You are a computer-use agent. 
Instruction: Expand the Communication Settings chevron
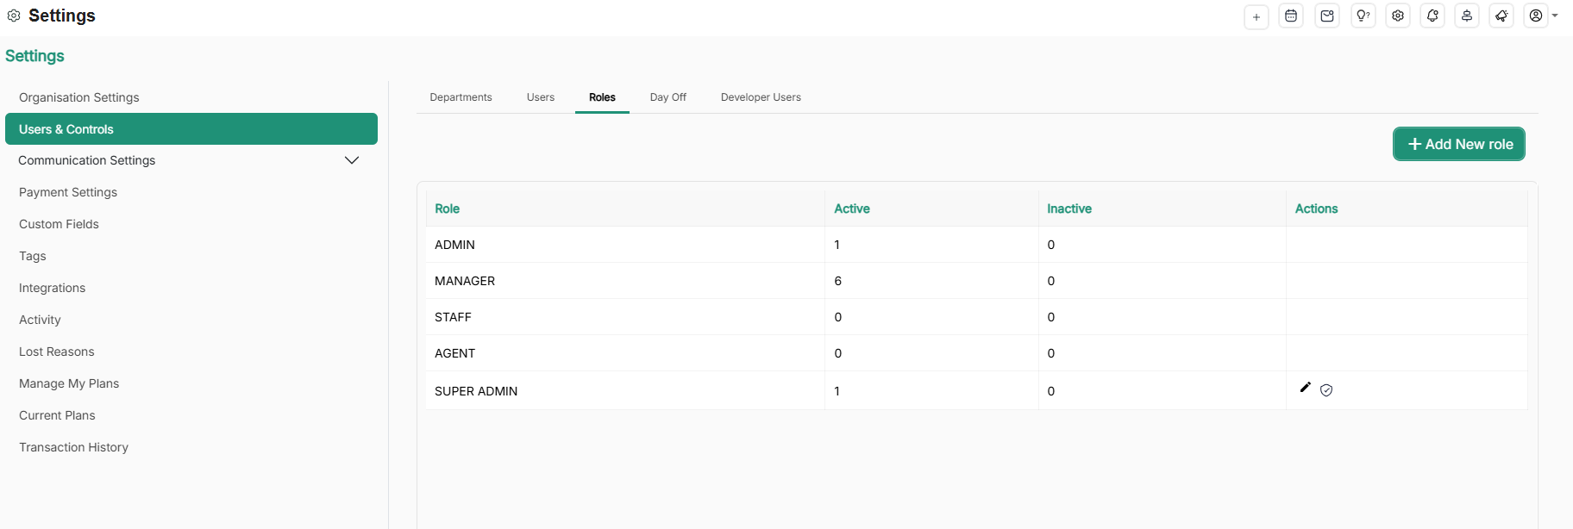click(x=352, y=160)
